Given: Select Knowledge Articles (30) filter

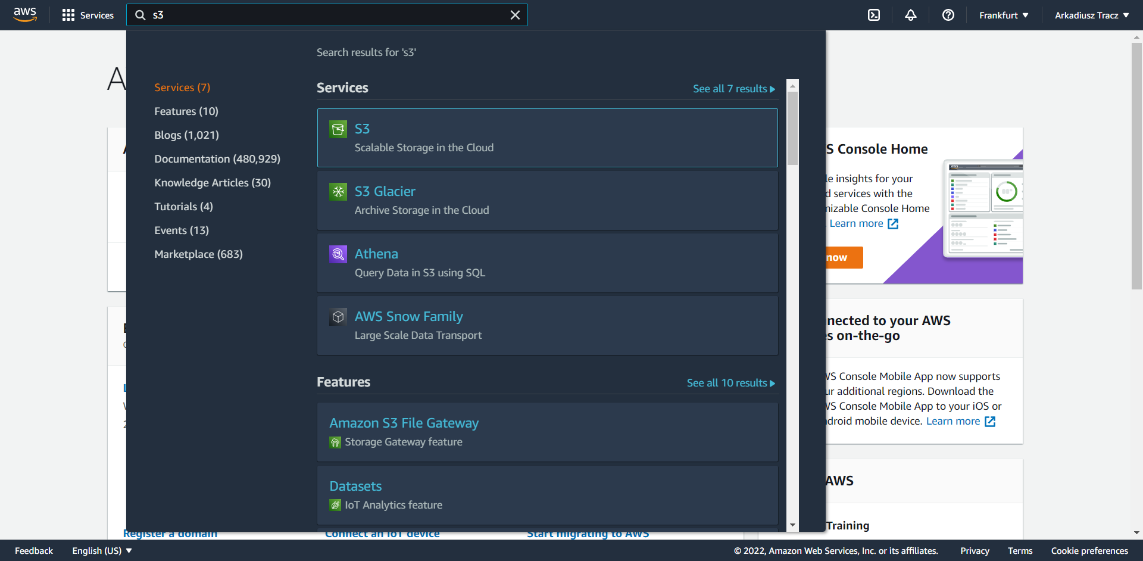Looking at the screenshot, I should click(213, 183).
